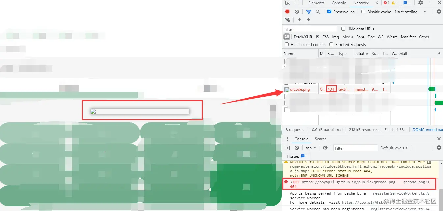The height and width of the screenshot is (211, 443).
Task: Check Hide data URLs
Action: (x=343, y=29)
